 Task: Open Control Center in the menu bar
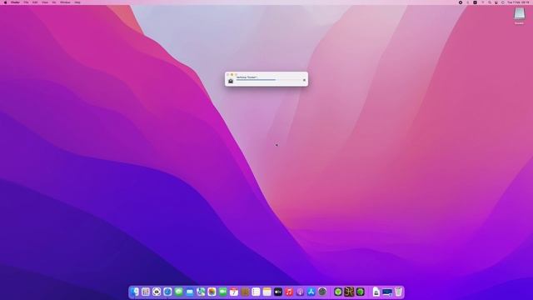coord(496,2)
